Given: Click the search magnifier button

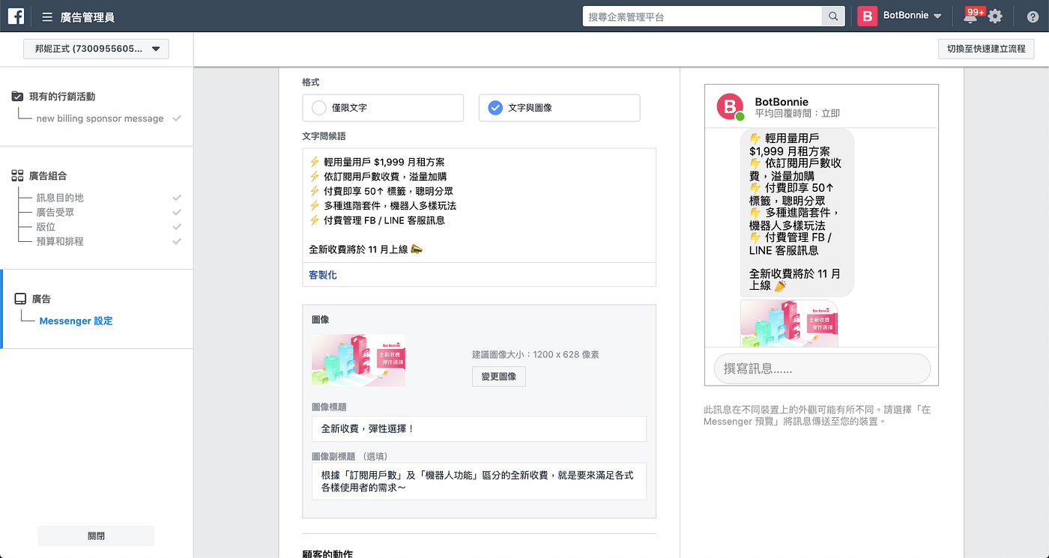Looking at the screenshot, I should pyautogui.click(x=833, y=16).
